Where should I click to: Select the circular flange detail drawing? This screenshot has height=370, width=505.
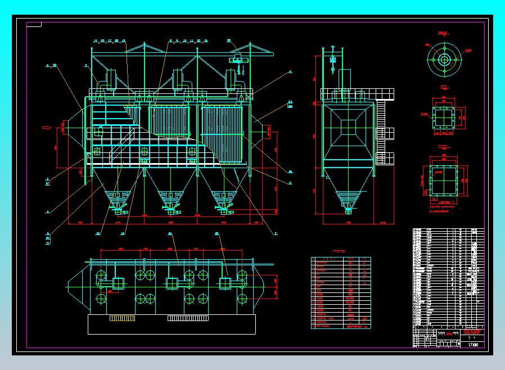pyautogui.click(x=444, y=60)
